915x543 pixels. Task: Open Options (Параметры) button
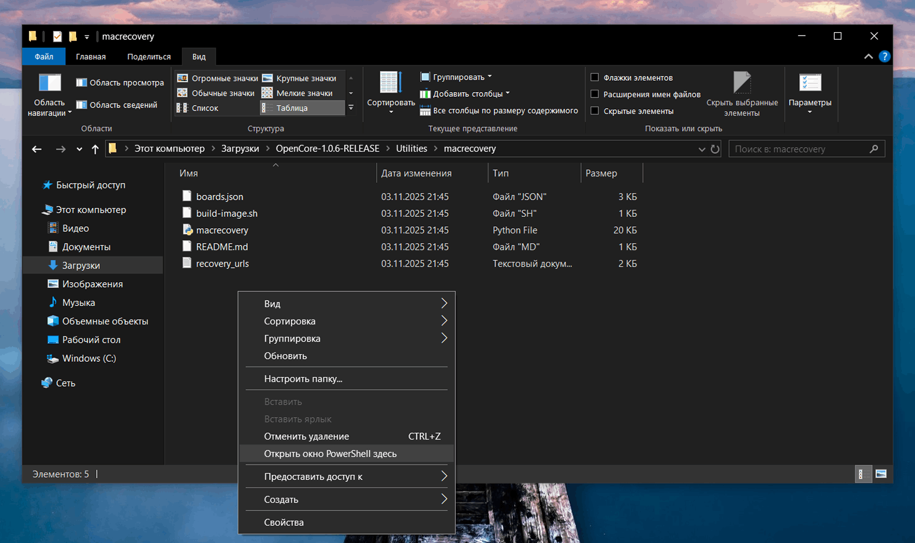point(810,93)
